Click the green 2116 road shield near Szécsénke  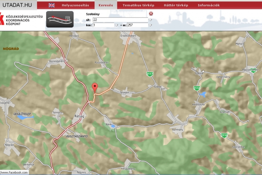[224, 135]
